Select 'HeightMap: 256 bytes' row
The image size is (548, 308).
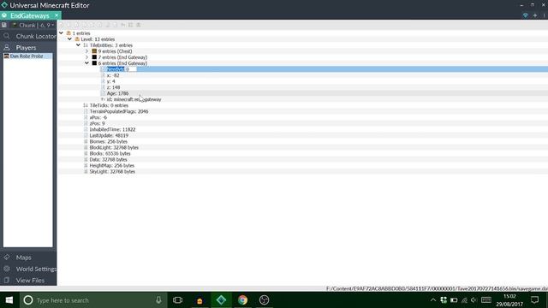tap(112, 165)
